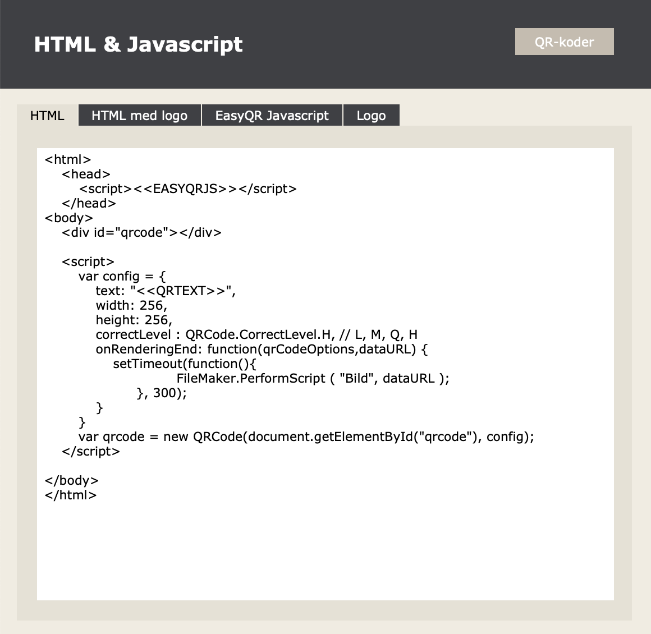Click the '}, 300);' line
This screenshot has width=651, height=634.
click(x=162, y=393)
